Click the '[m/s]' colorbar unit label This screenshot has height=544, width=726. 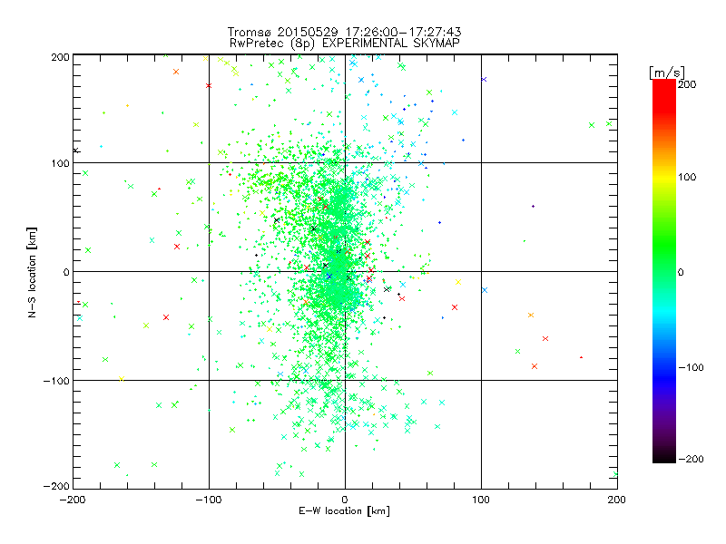pyautogui.click(x=667, y=73)
